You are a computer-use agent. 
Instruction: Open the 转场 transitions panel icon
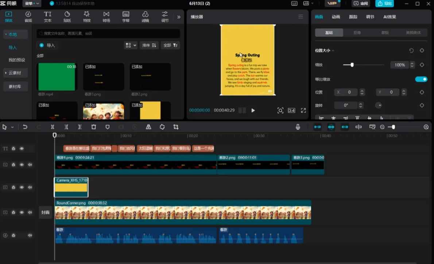[x=106, y=17]
